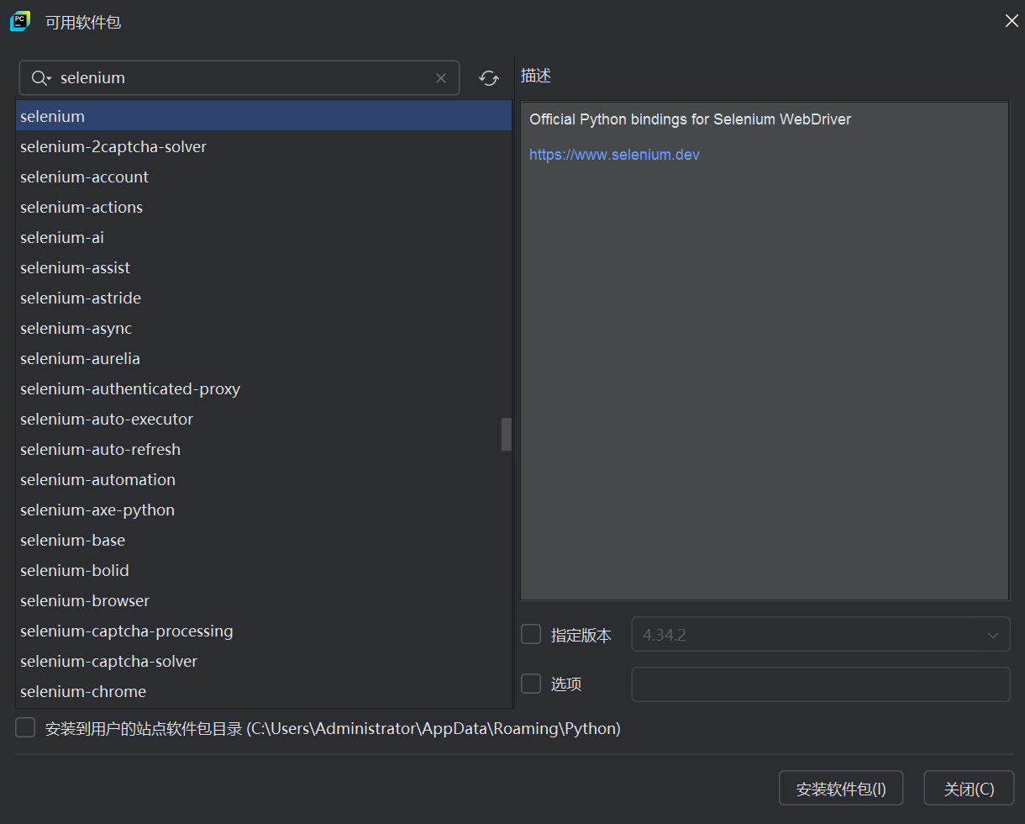Screen dimensions: 1025x824
Task: Select selenium-bolid in the list
Action: click(x=264, y=570)
